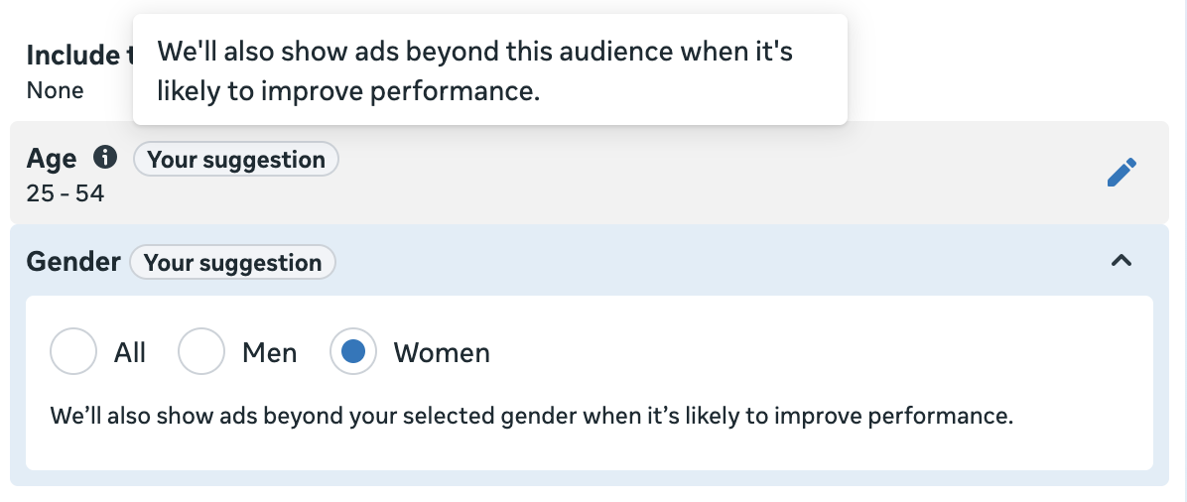The image size is (1187, 502).
Task: Click the Your suggestion badge beside Gender
Action: coord(232,262)
